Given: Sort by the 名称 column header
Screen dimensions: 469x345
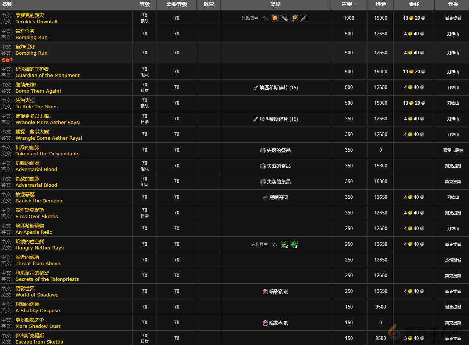Looking at the screenshot, I should 7,4.
